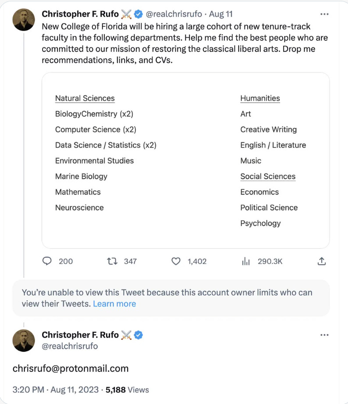348x404 pixels.
Task: Click the 347 retweet count
Action: [130, 261]
